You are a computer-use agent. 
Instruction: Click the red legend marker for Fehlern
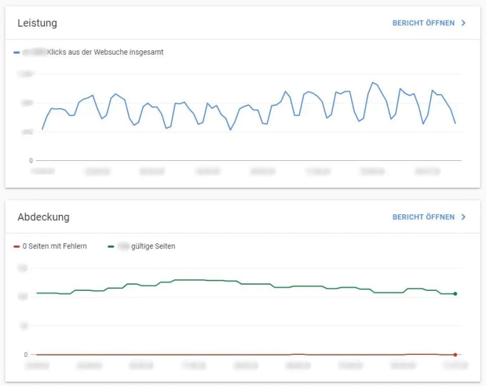point(17,246)
